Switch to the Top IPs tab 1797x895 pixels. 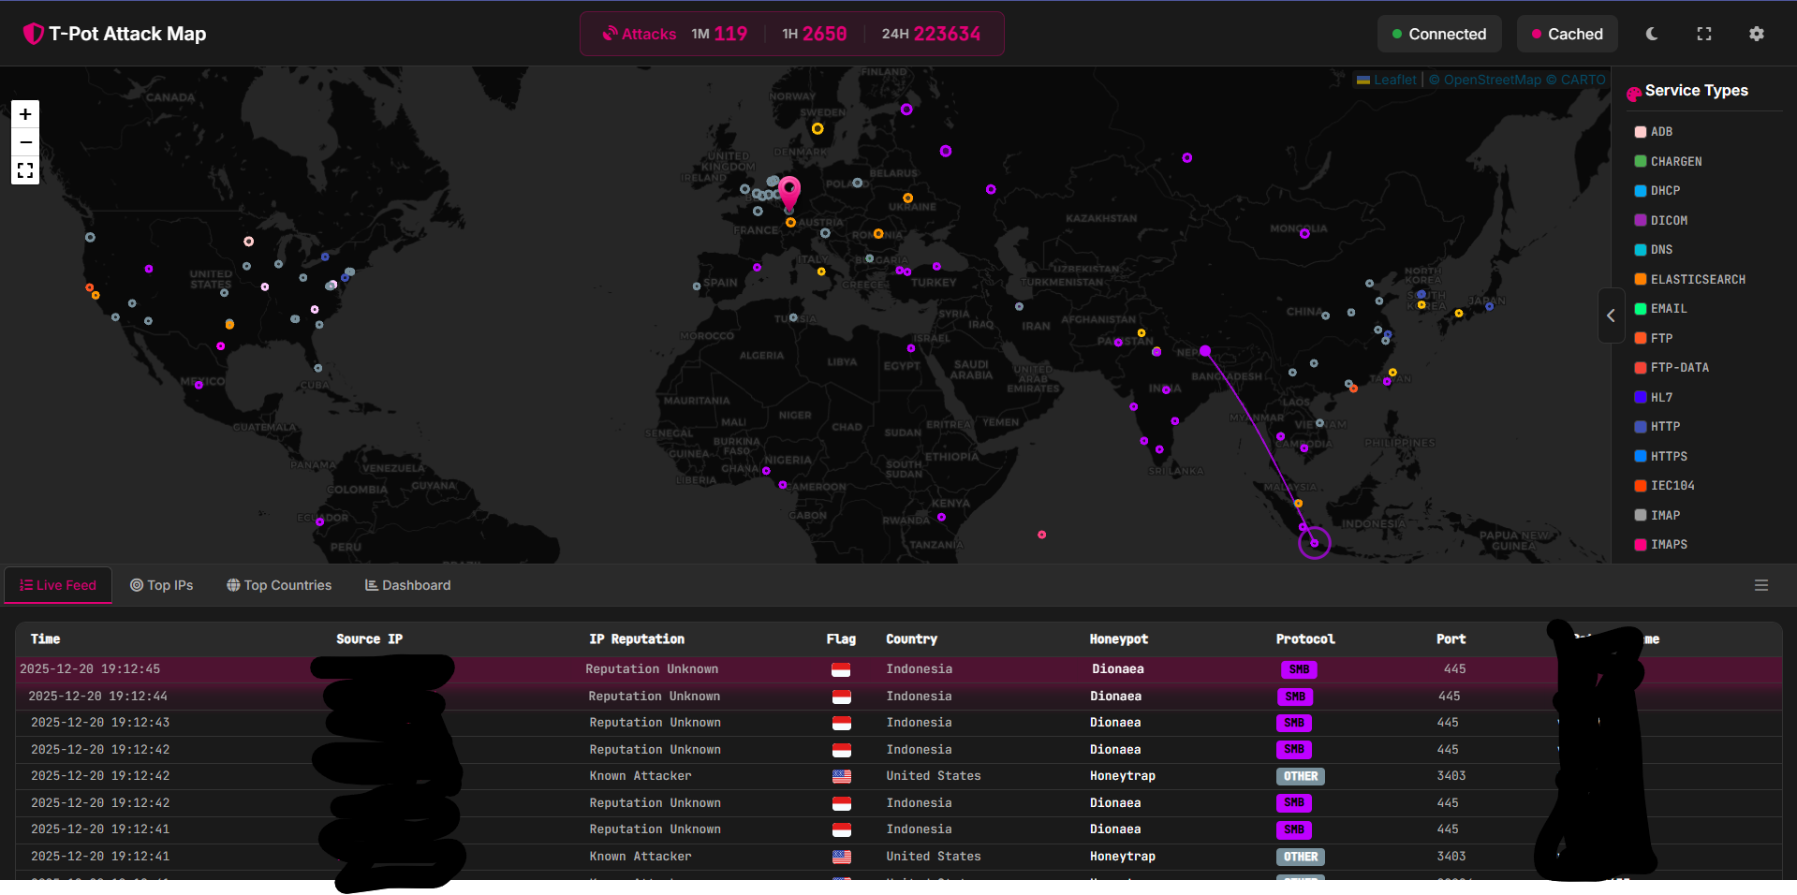[x=161, y=585]
